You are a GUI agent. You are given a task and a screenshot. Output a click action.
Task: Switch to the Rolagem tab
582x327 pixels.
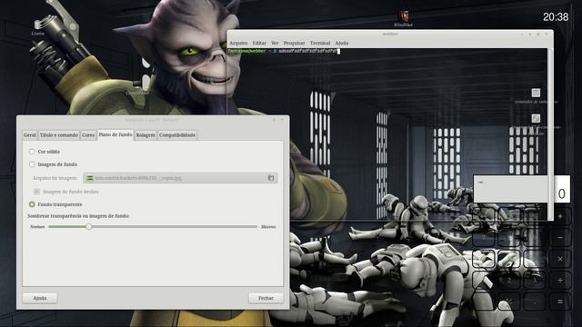(145, 135)
